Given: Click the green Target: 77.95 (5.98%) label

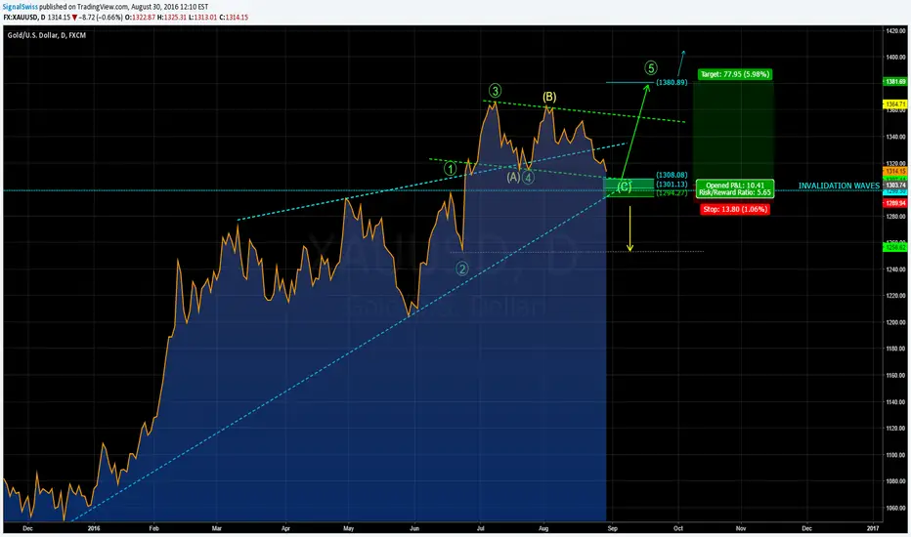Looking at the screenshot, I should tap(735, 74).
